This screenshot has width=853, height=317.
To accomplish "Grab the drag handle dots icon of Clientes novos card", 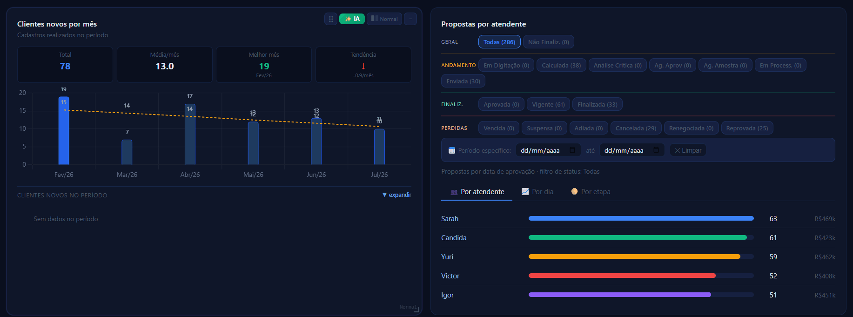I will click(x=331, y=19).
